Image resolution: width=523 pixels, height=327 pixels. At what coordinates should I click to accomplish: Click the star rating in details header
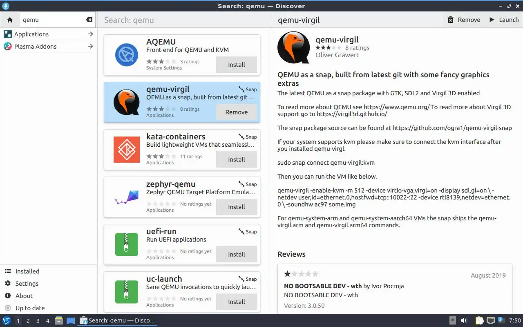click(x=328, y=47)
